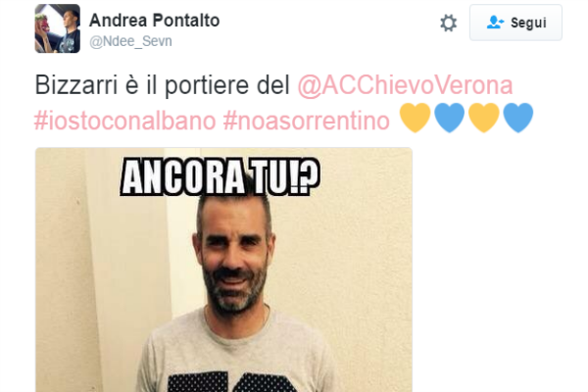Click the word 'Bizzarri' in the tweet
The width and height of the screenshot is (588, 392).
click(76, 85)
